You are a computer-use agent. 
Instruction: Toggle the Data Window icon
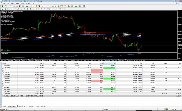14,6
